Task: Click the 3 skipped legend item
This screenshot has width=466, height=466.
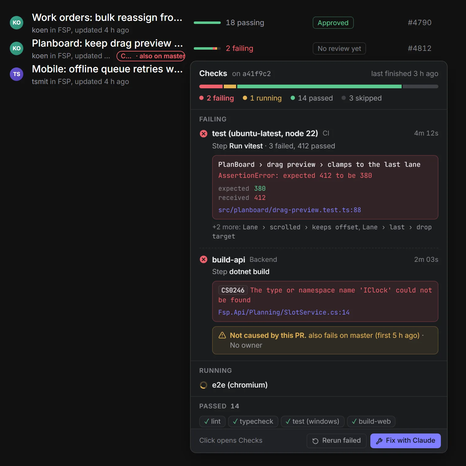Action: [x=362, y=98]
